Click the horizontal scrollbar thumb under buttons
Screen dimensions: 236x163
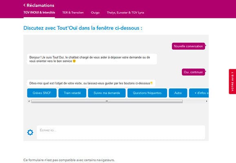click(107, 101)
